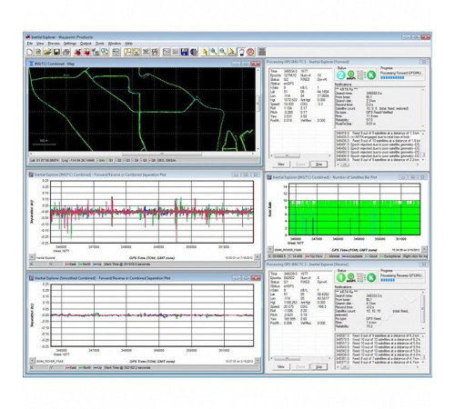
Task: Open the Help menu
Action: coord(128,44)
